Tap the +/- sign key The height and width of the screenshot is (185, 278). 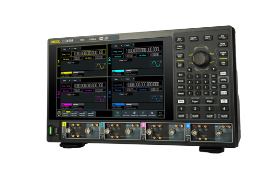(206, 93)
